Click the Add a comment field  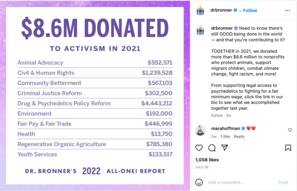tap(241, 183)
